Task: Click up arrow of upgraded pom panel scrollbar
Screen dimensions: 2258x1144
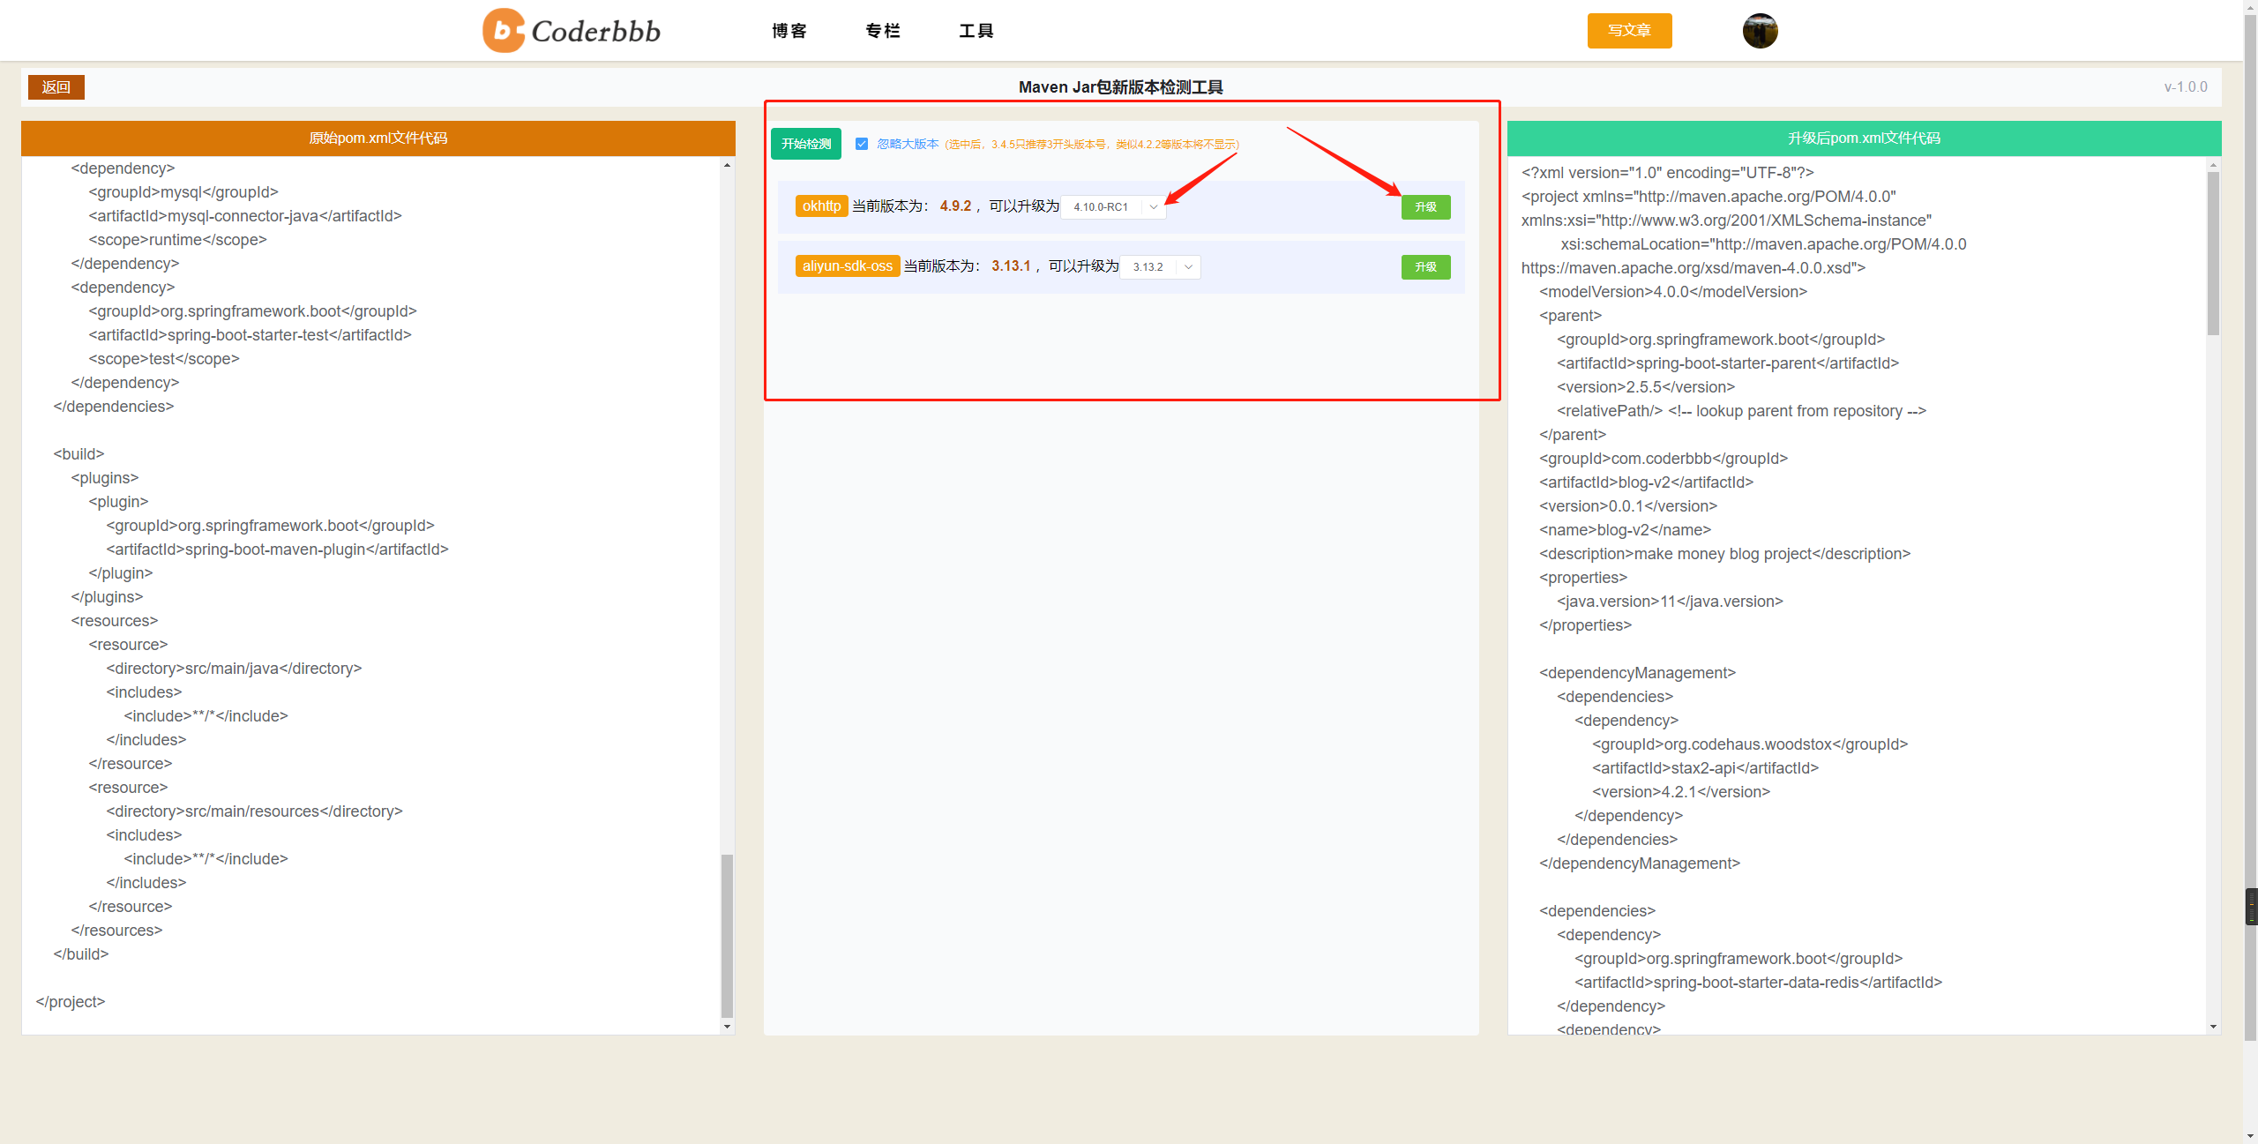Action: [x=2213, y=165]
